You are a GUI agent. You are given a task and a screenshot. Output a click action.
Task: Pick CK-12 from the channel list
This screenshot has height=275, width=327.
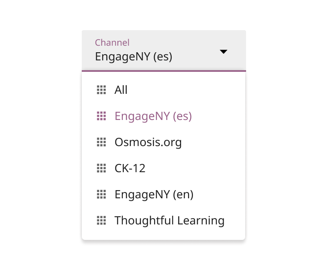pyautogui.click(x=130, y=169)
